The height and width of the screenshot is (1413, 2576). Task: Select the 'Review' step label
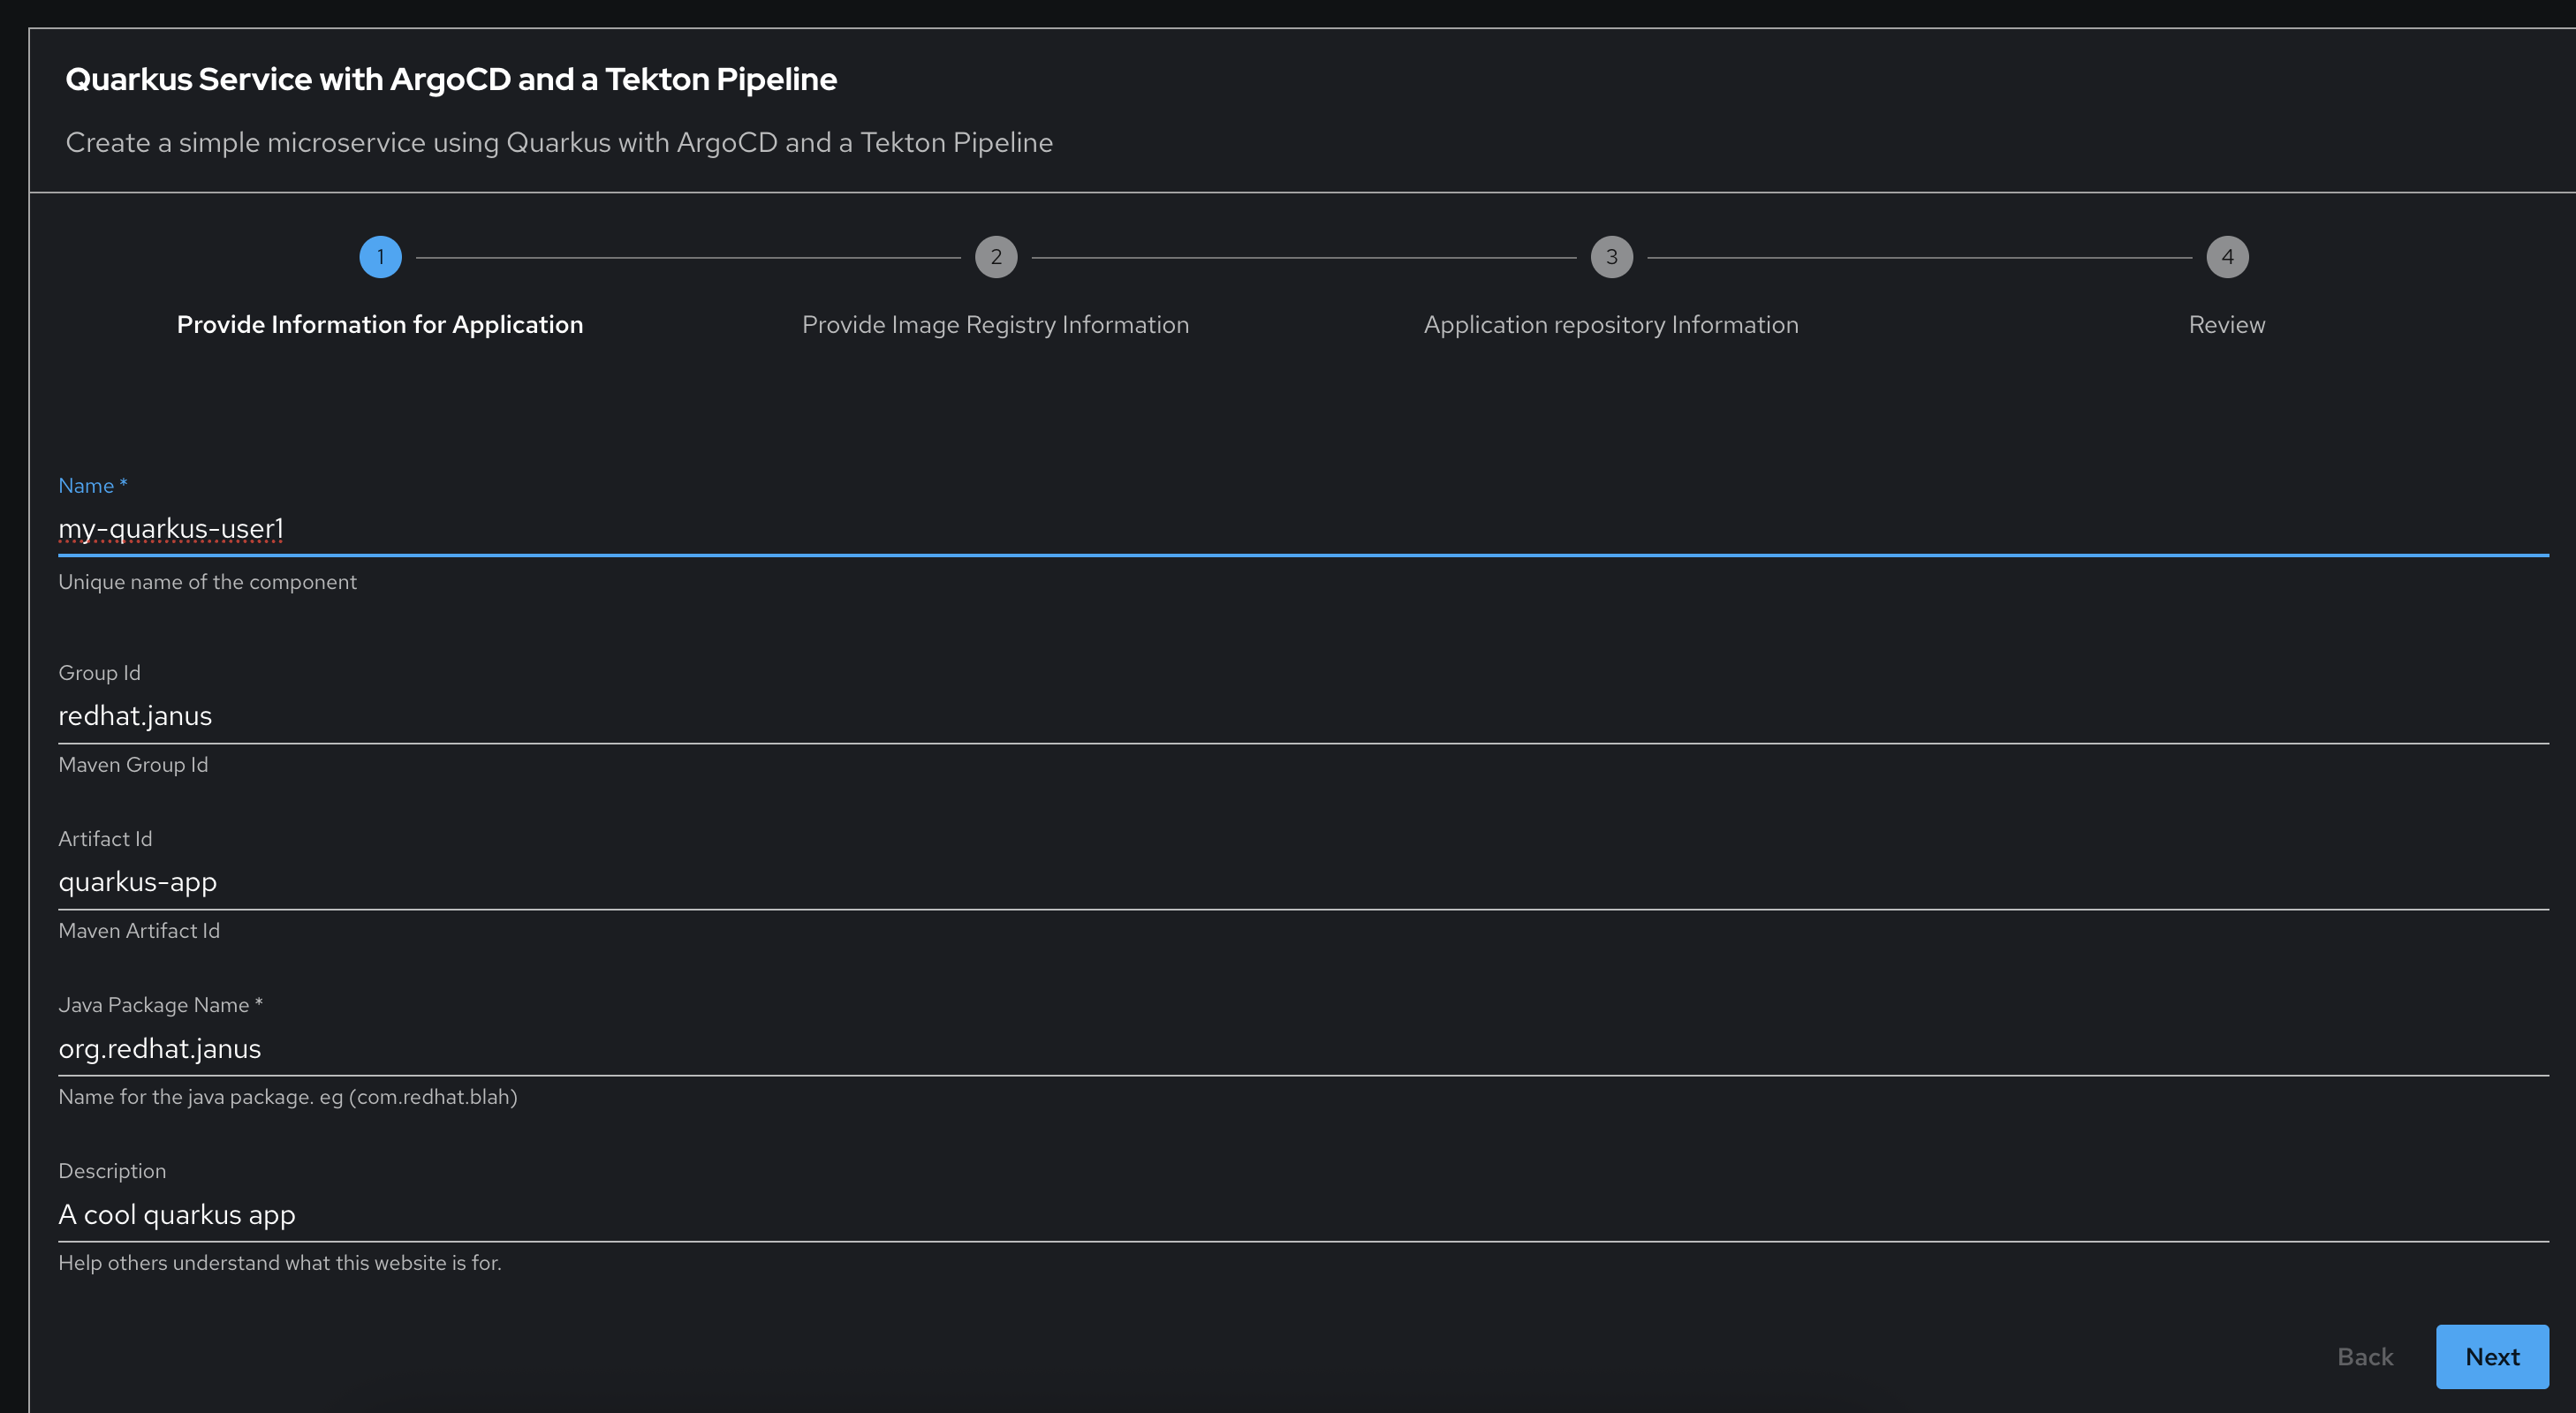pyautogui.click(x=2227, y=325)
